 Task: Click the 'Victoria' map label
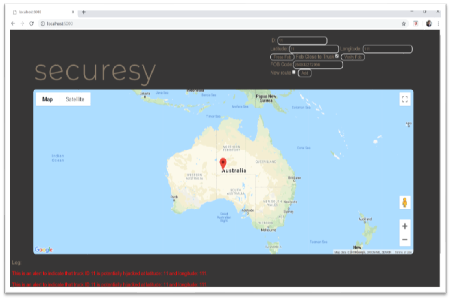[266, 223]
